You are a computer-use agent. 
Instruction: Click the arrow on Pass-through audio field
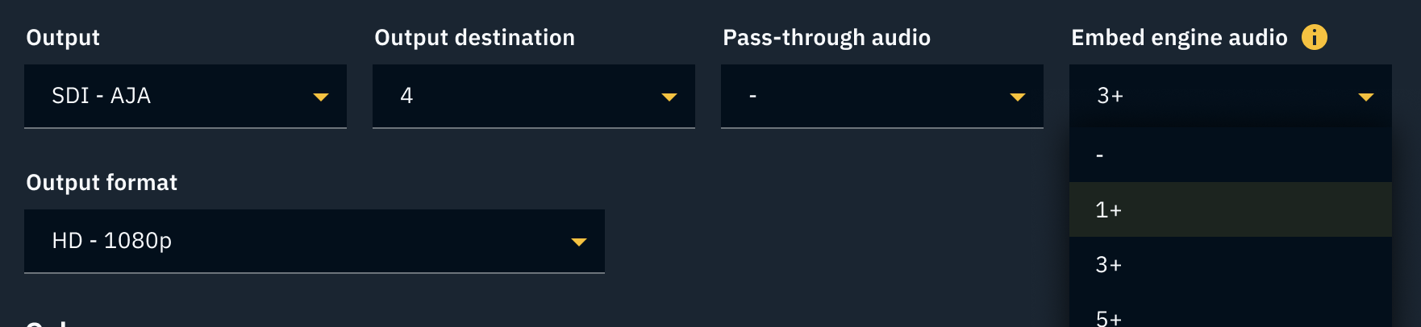click(1018, 97)
